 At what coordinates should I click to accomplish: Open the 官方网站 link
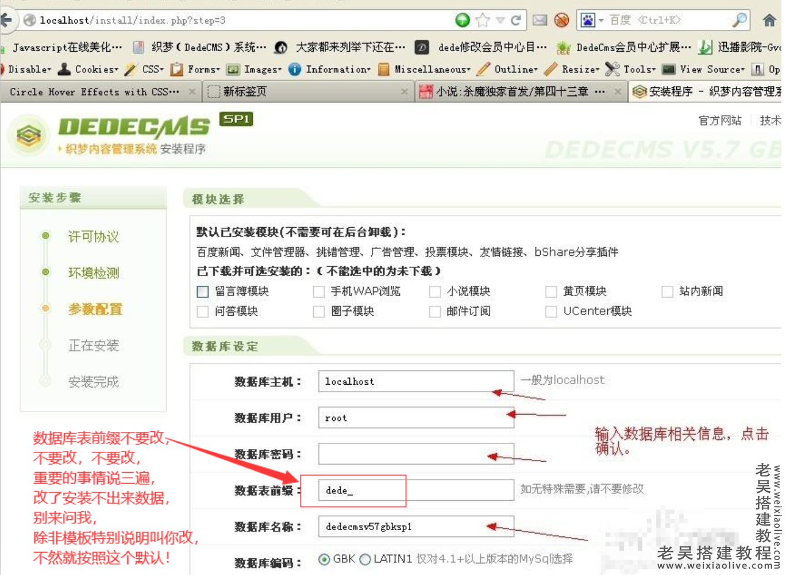tap(719, 121)
